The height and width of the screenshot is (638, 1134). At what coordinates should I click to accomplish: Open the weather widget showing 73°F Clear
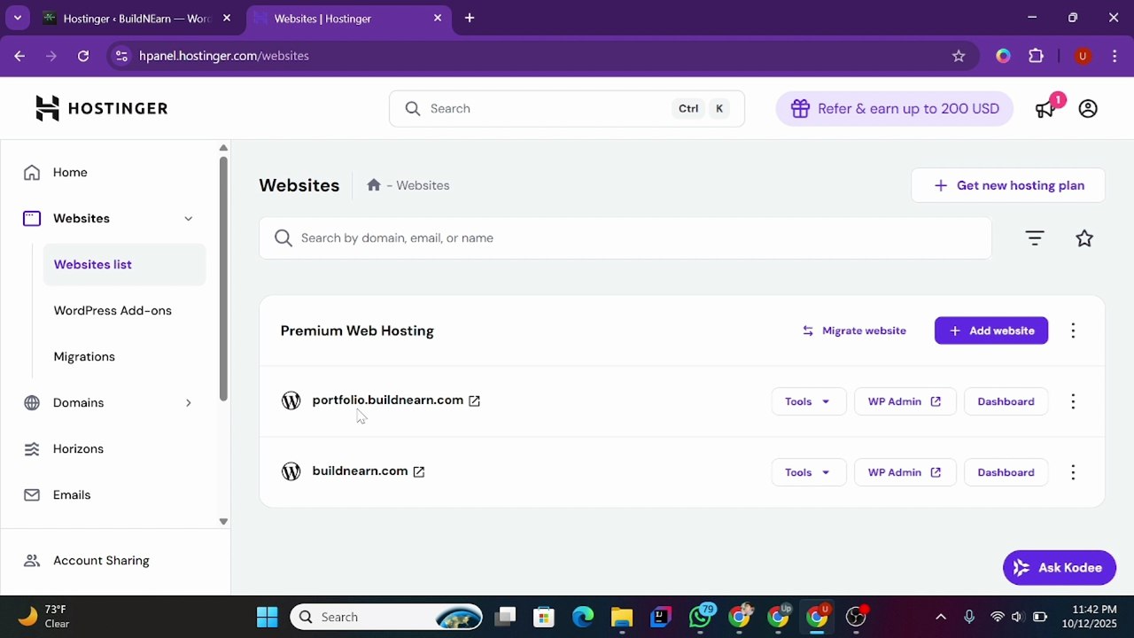(44, 617)
